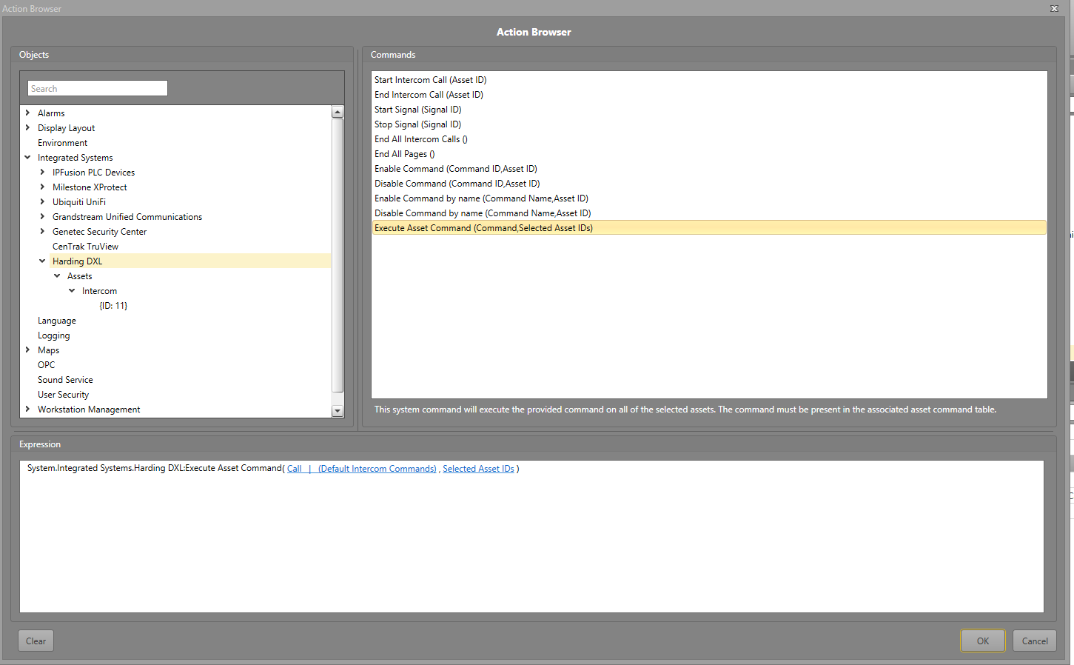Collapse the Integrated Systems node
Image resolution: width=1074 pixels, height=665 pixels.
click(x=27, y=158)
